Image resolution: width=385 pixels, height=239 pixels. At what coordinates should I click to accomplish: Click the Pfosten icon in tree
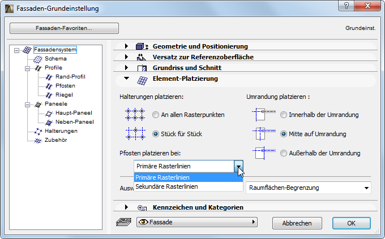(49, 86)
